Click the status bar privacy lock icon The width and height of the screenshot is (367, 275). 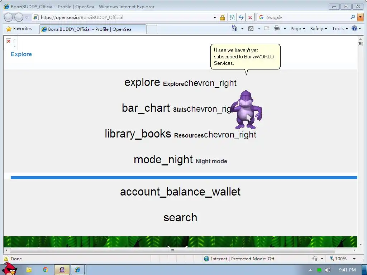coord(315,259)
